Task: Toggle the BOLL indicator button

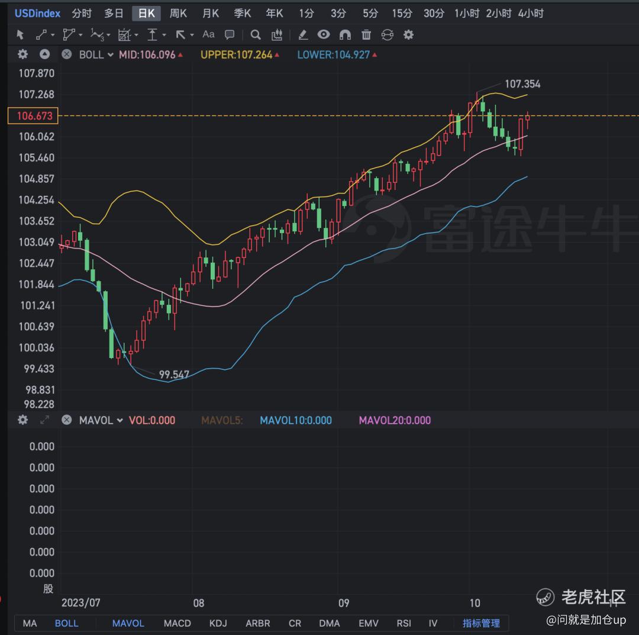Action: [66, 623]
